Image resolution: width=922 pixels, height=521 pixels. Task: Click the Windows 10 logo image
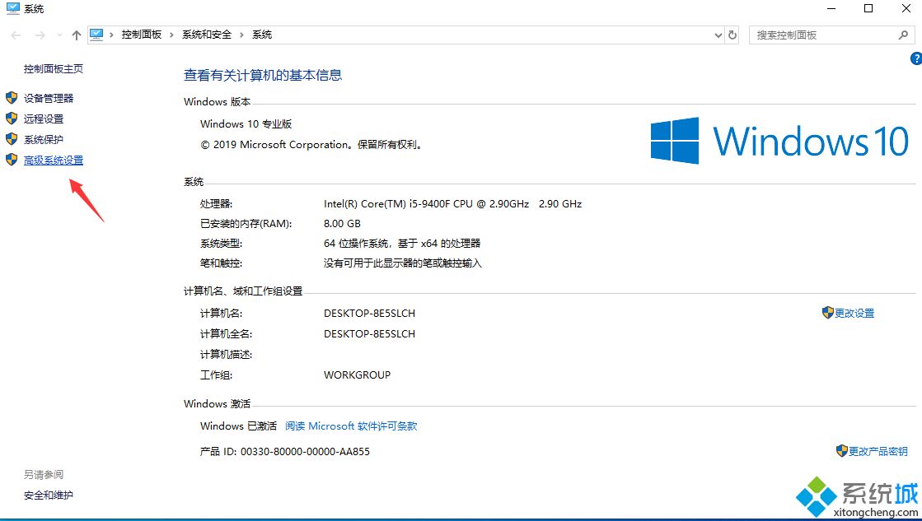[780, 141]
